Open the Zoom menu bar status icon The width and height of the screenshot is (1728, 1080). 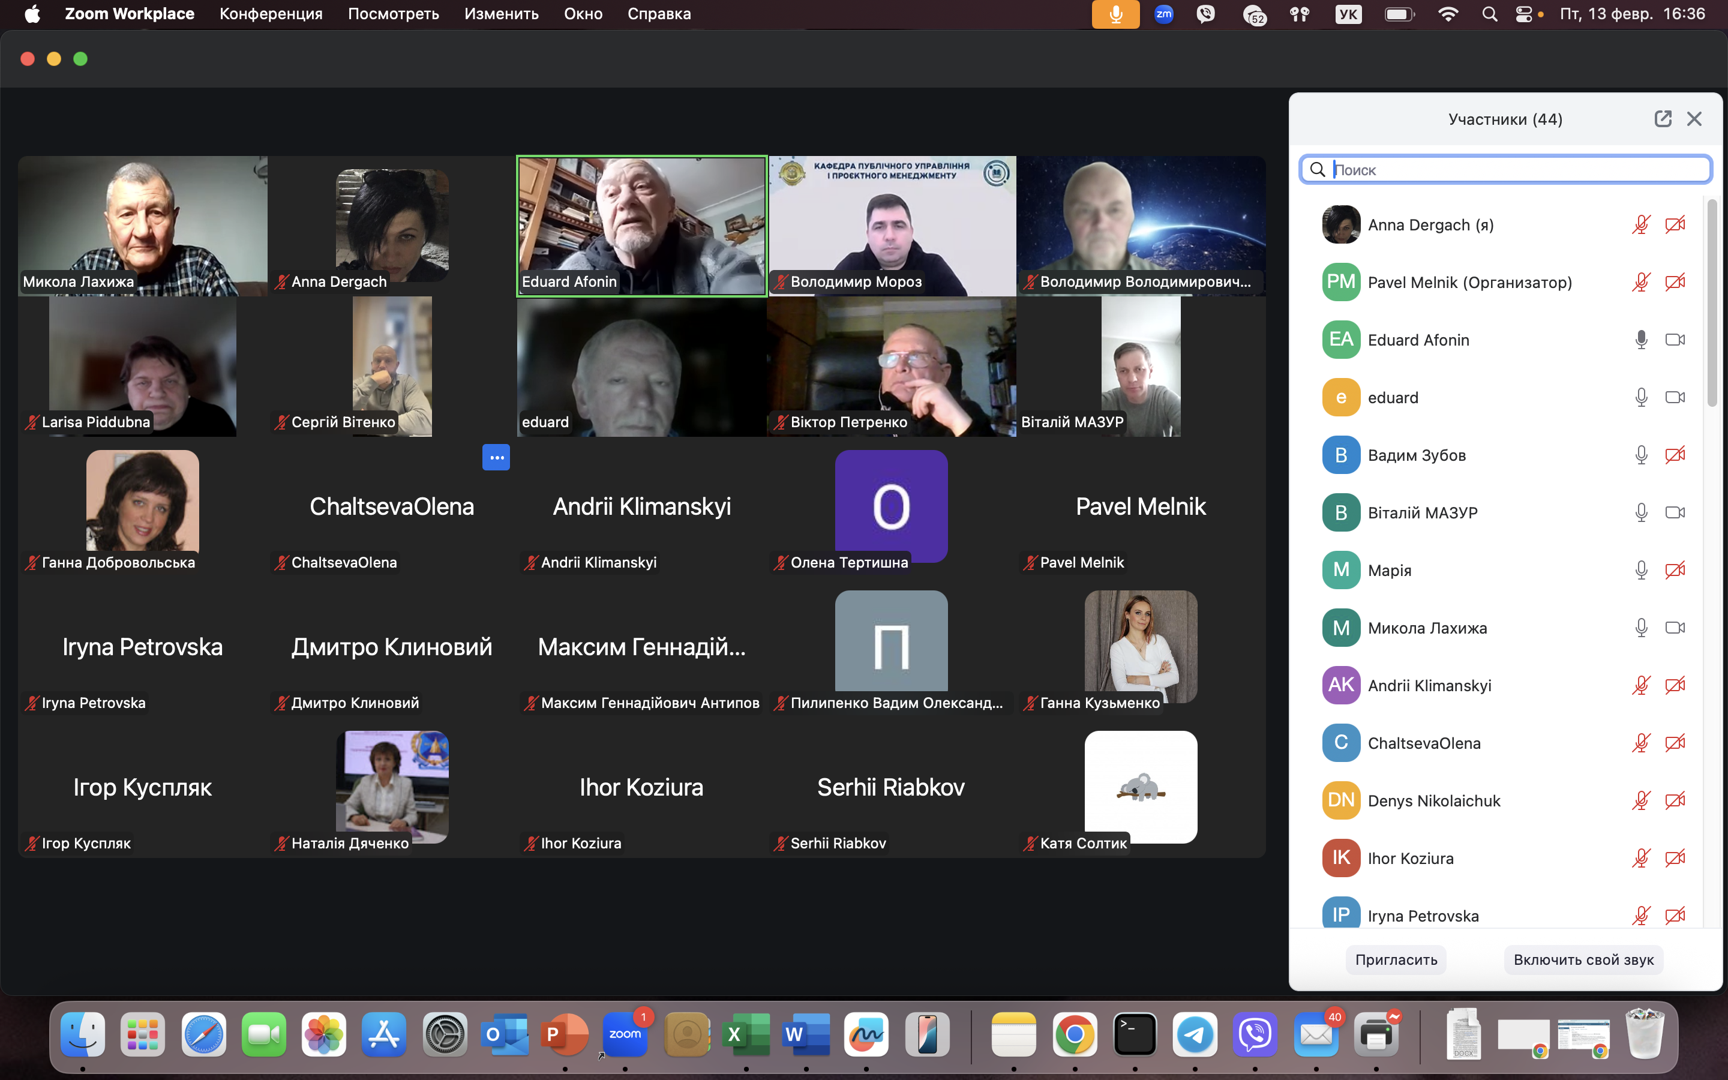[x=1163, y=14]
